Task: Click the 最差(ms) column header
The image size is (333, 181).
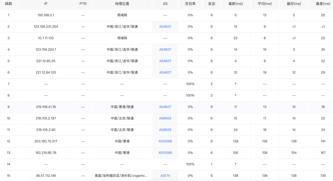Action: click(x=323, y=4)
